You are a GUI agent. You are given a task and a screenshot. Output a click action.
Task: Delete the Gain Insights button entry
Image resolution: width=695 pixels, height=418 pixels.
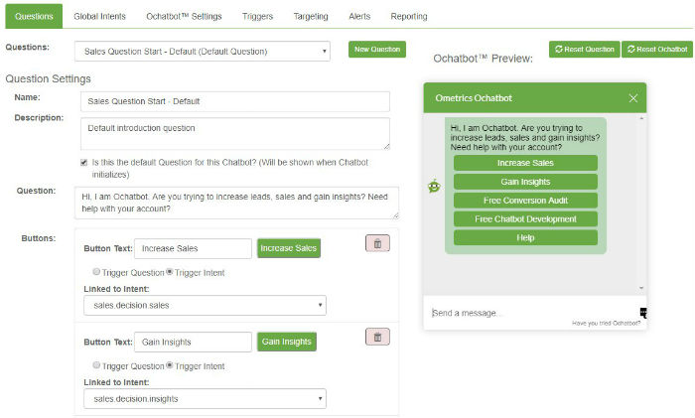377,337
